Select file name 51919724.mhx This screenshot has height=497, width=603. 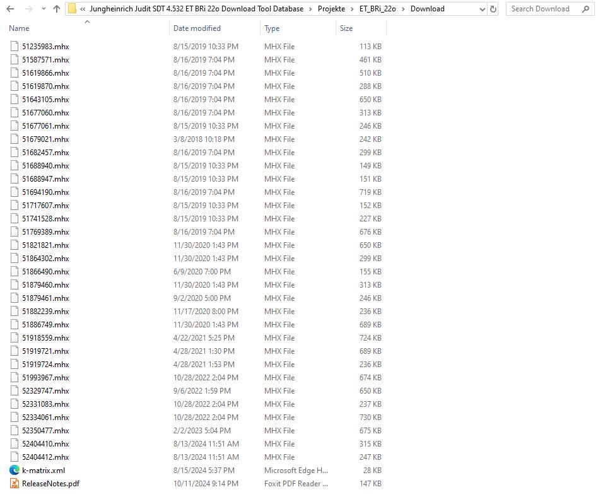45,365
